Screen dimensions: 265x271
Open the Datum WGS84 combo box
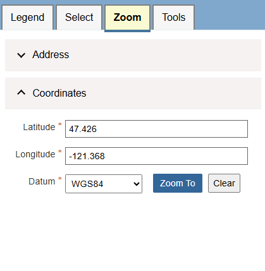[104, 184]
